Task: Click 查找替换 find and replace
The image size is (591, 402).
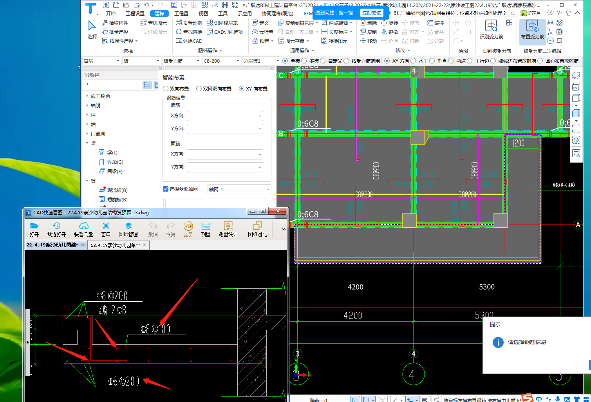Action: tap(189, 32)
